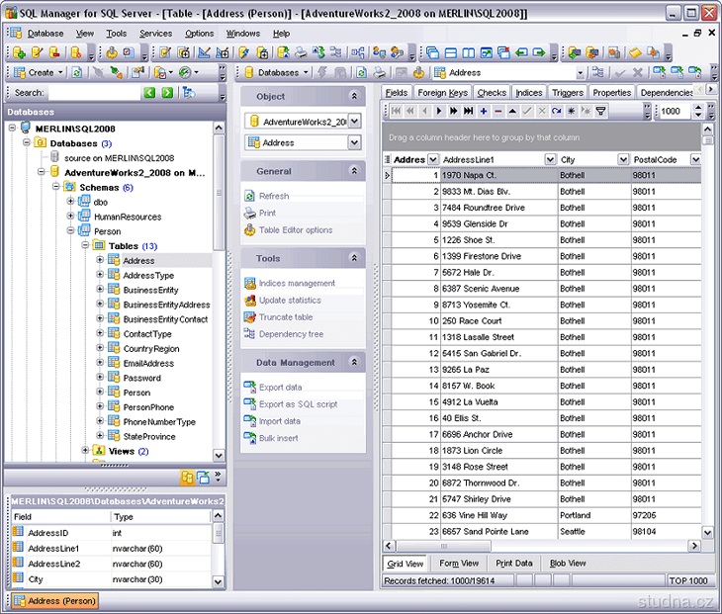Switch to the Foreign Keys tab

pyautogui.click(x=442, y=93)
